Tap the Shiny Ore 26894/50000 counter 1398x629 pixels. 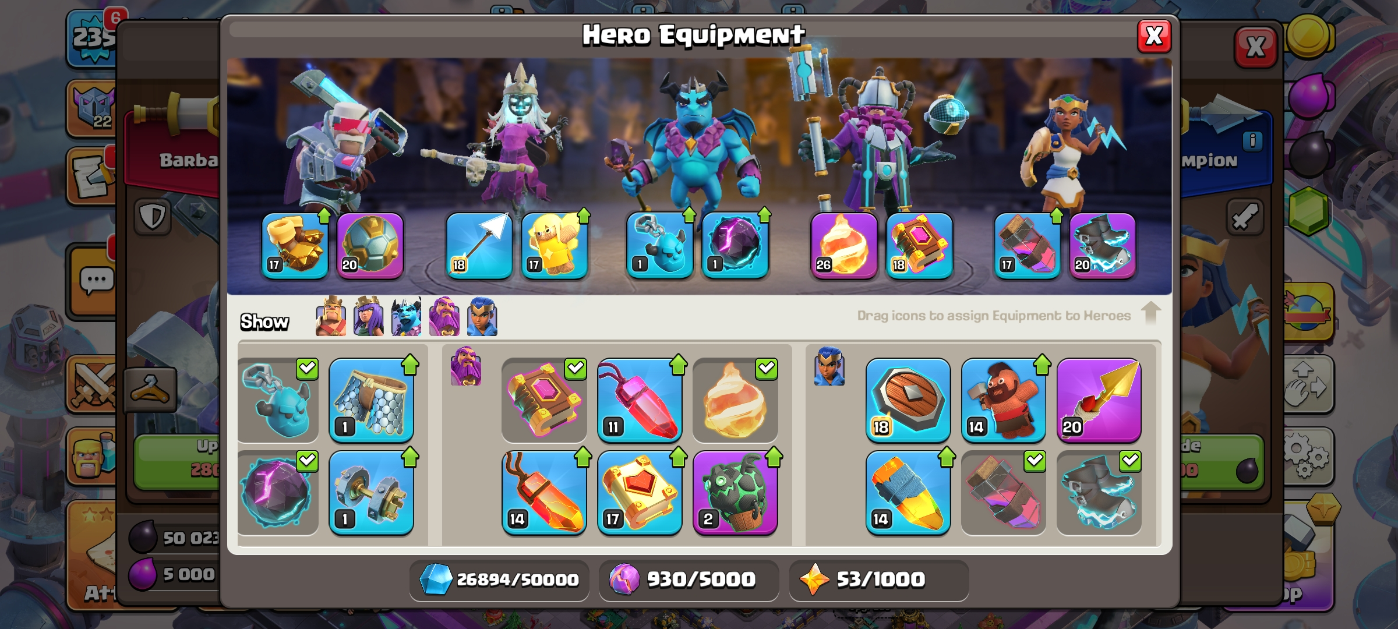pos(499,579)
